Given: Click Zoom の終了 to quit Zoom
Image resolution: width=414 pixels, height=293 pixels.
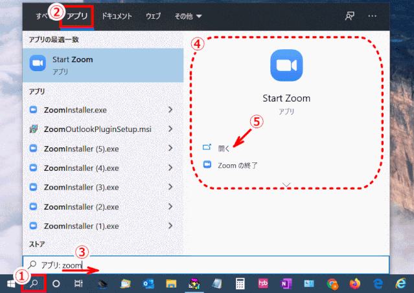Looking at the screenshot, I should click(x=238, y=166).
